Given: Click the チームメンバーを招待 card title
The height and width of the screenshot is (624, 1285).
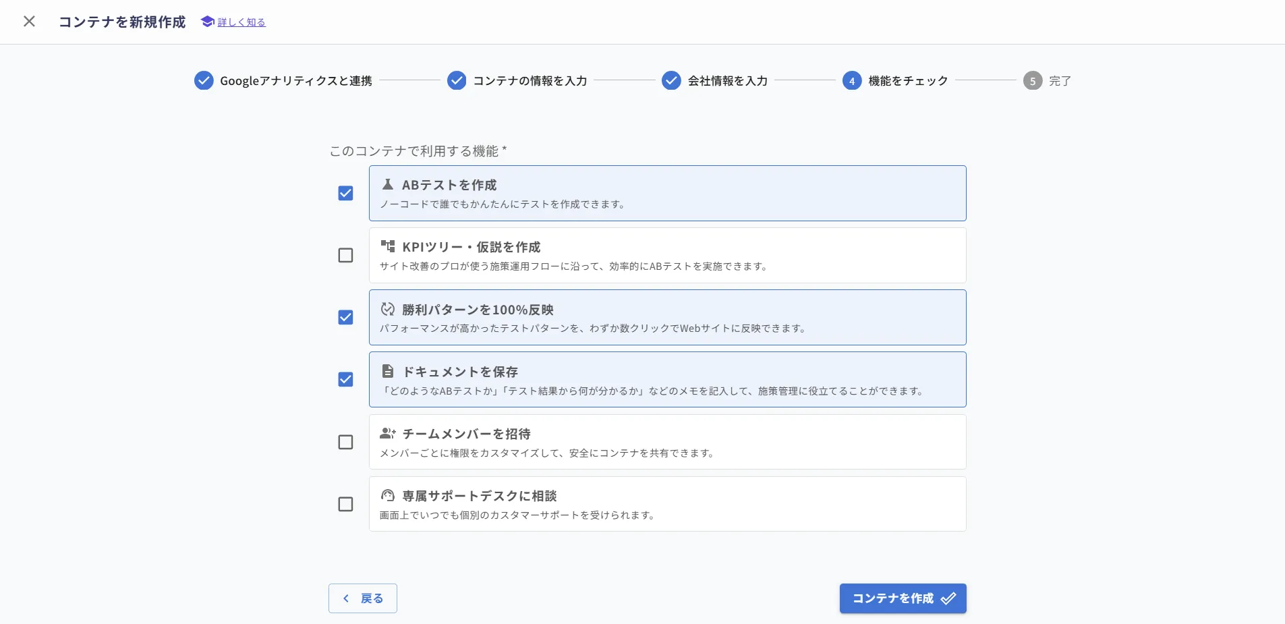Looking at the screenshot, I should click(x=467, y=434).
